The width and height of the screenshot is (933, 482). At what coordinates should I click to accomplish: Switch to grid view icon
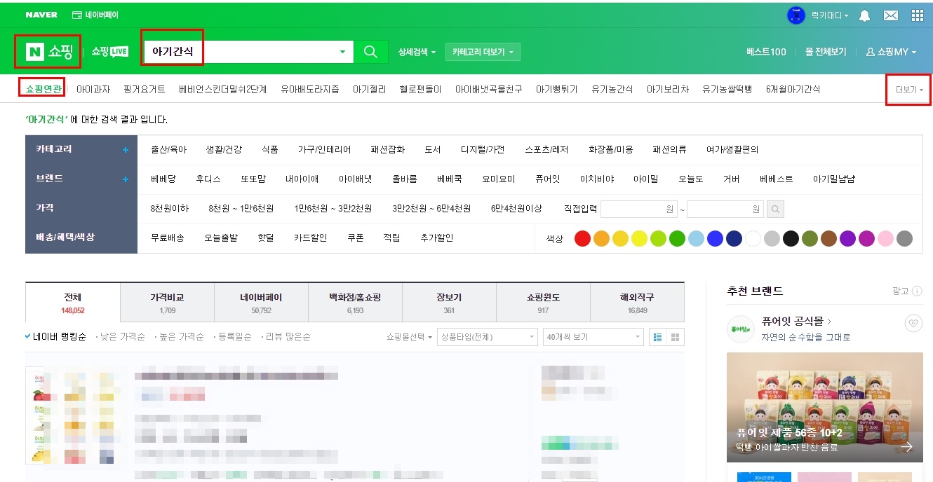(676, 337)
